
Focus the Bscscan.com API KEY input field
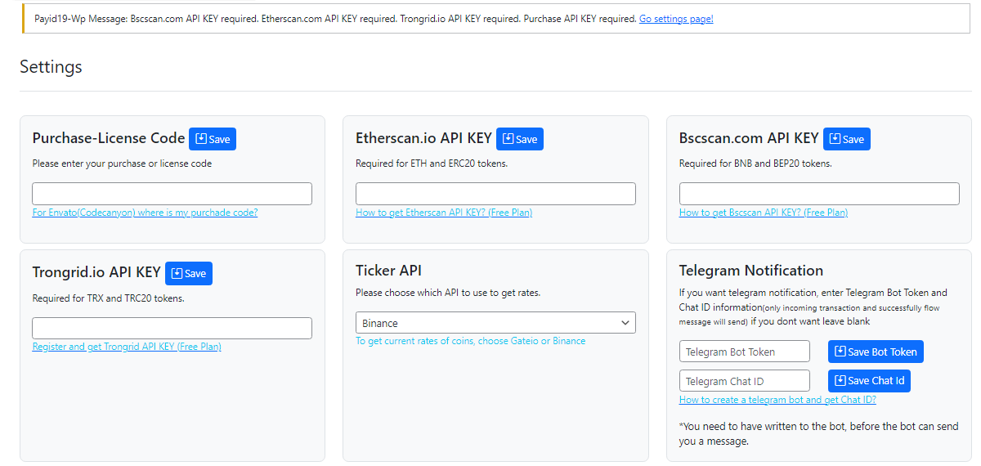tap(819, 194)
